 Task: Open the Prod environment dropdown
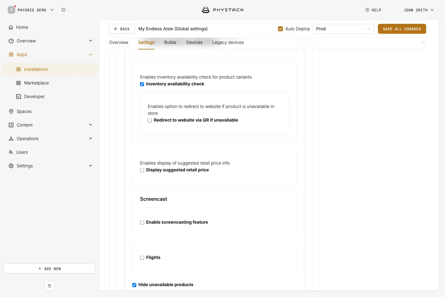tap(343, 29)
